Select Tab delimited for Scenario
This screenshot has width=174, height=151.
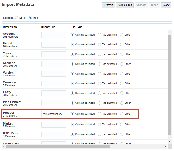tap(100, 64)
